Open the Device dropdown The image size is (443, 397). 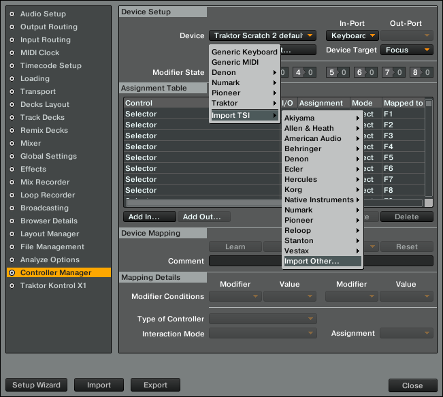(263, 35)
